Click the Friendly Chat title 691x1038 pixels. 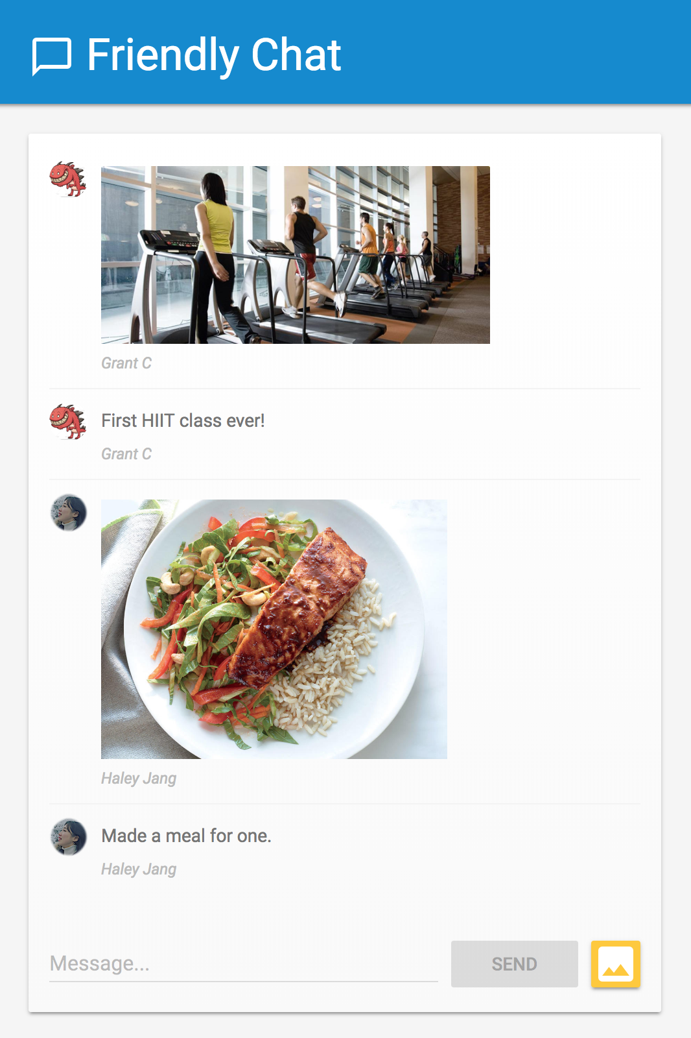214,56
